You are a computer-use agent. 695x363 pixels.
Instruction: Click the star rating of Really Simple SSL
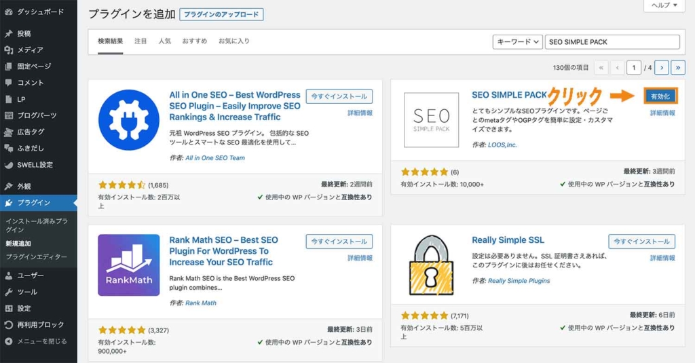pos(425,316)
